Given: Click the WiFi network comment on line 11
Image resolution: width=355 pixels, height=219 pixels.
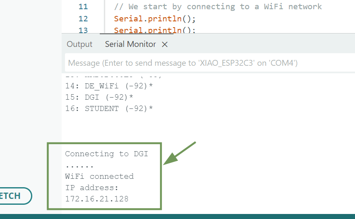Looking at the screenshot, I should [218, 7].
